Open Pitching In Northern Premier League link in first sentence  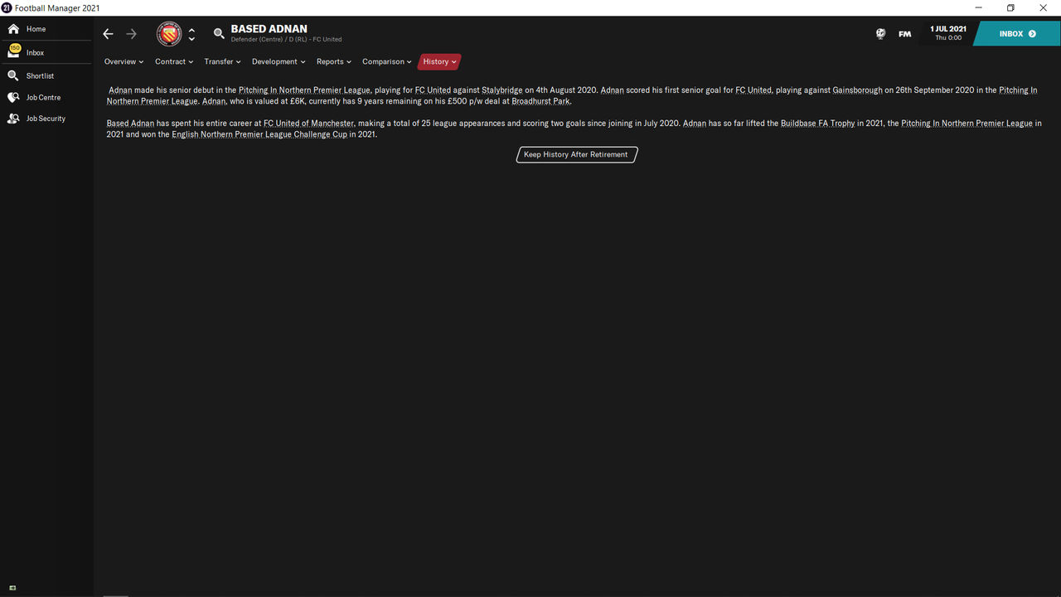[304, 90]
